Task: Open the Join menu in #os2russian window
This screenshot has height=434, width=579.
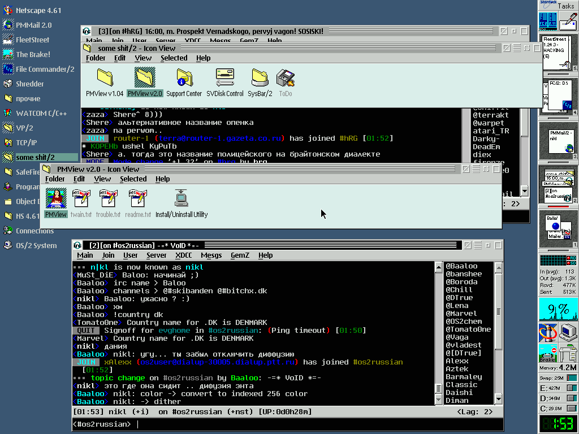Action: pos(108,255)
